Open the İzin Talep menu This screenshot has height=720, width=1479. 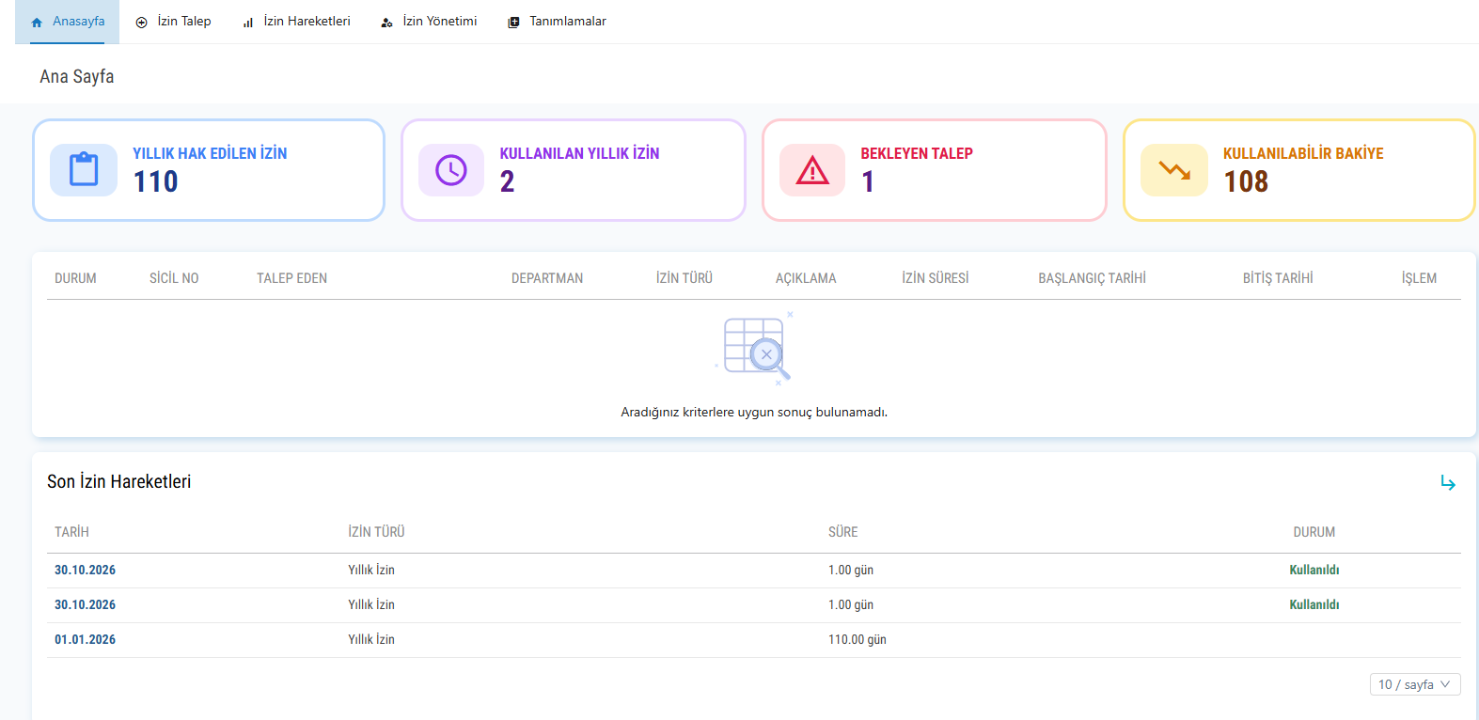(174, 22)
